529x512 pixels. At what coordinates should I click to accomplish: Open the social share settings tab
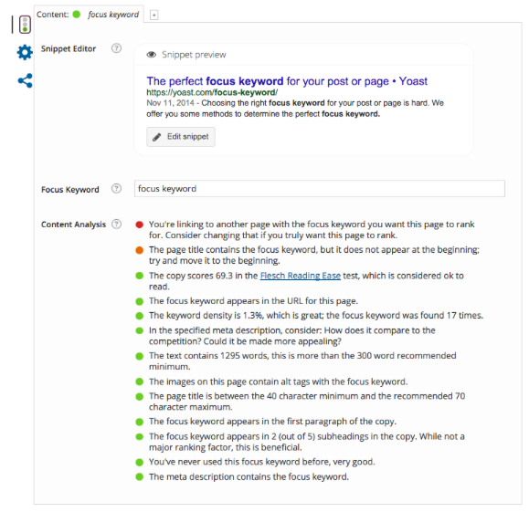[x=25, y=81]
